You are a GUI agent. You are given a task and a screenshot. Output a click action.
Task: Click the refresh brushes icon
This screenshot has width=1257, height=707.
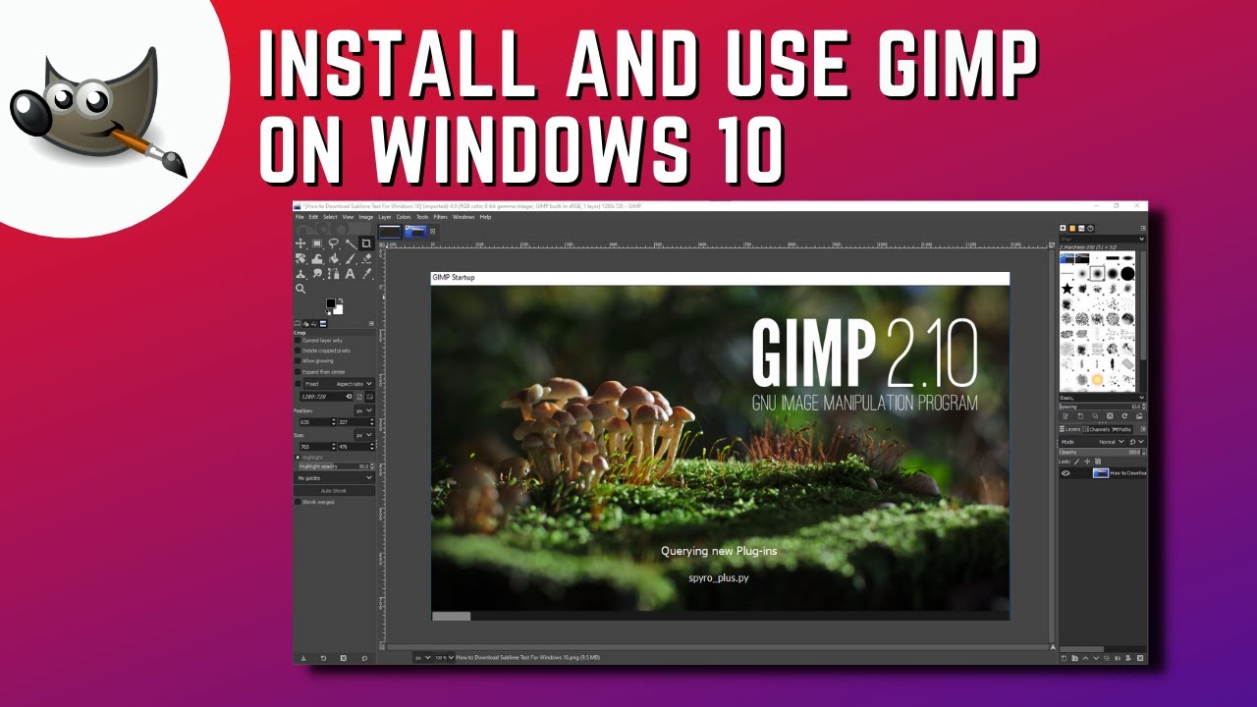pos(1124,416)
